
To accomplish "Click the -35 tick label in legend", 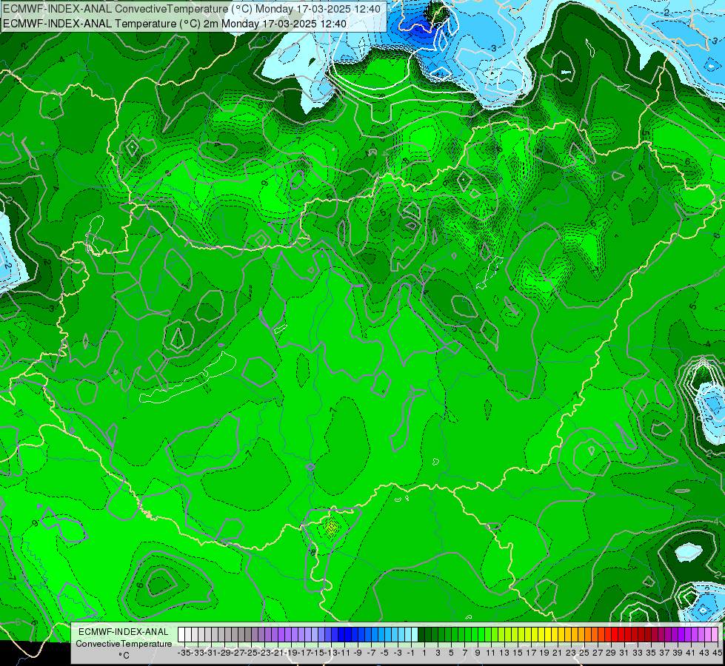I will [184, 653].
